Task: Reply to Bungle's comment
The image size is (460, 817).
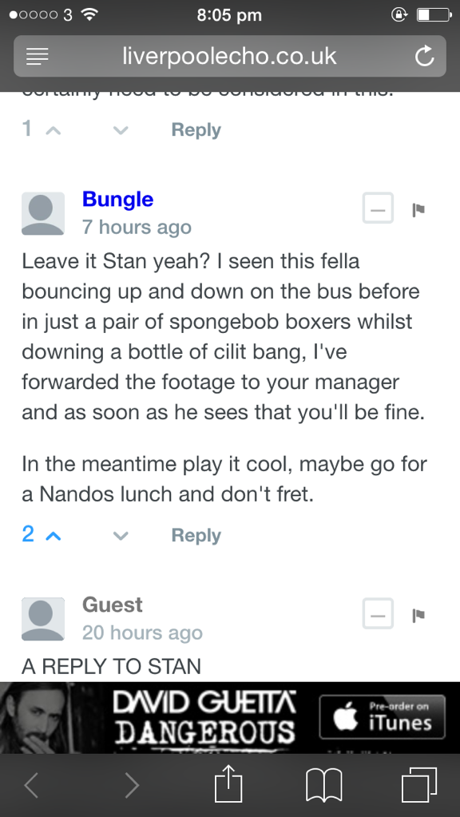Action: (196, 535)
